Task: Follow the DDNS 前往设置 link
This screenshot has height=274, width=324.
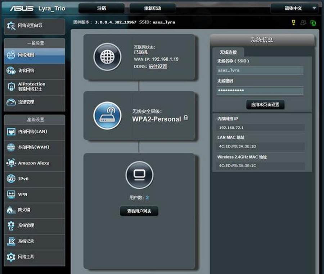Action: coord(158,67)
